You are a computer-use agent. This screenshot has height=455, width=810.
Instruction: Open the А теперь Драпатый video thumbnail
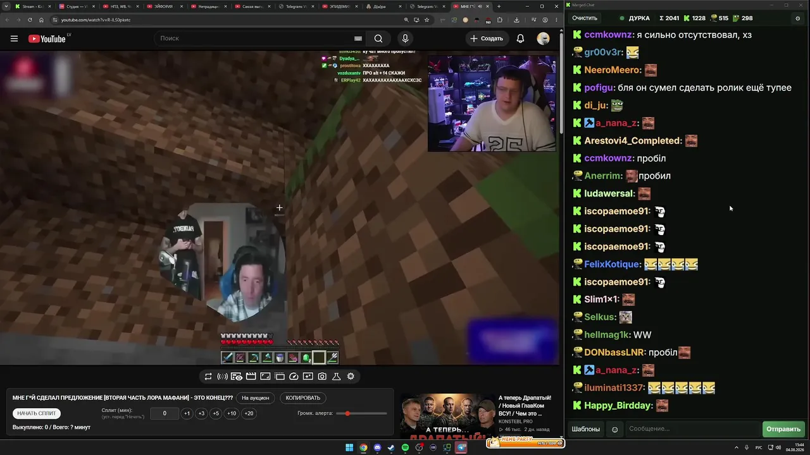[449, 416]
